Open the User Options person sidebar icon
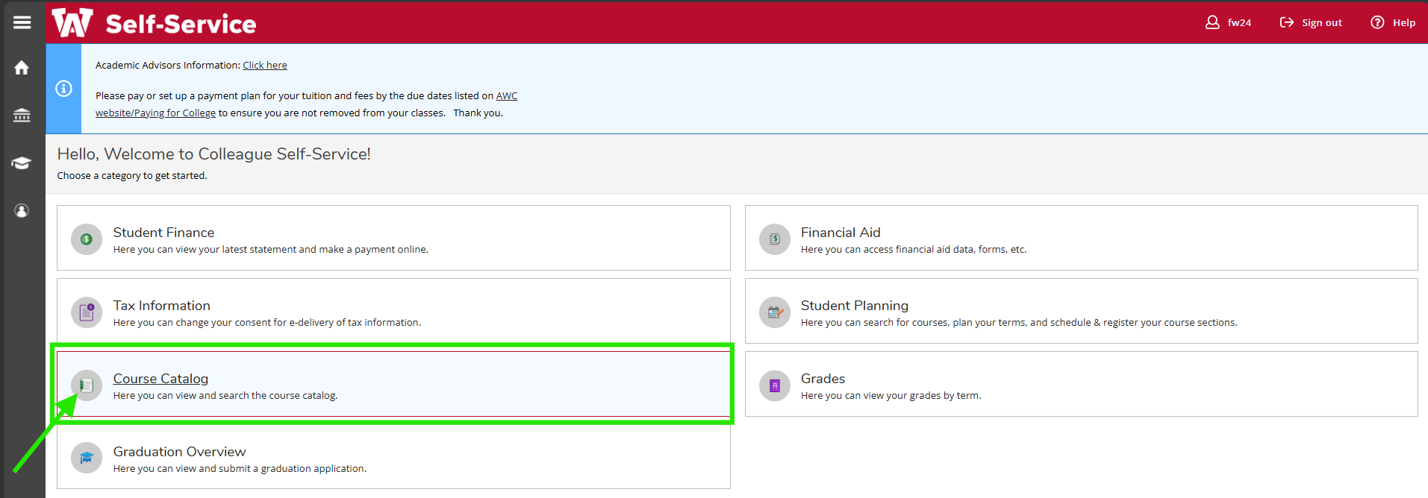 (x=22, y=211)
